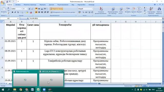
Task: Expand the Name Box A2 dropdown
Action: (18, 18)
